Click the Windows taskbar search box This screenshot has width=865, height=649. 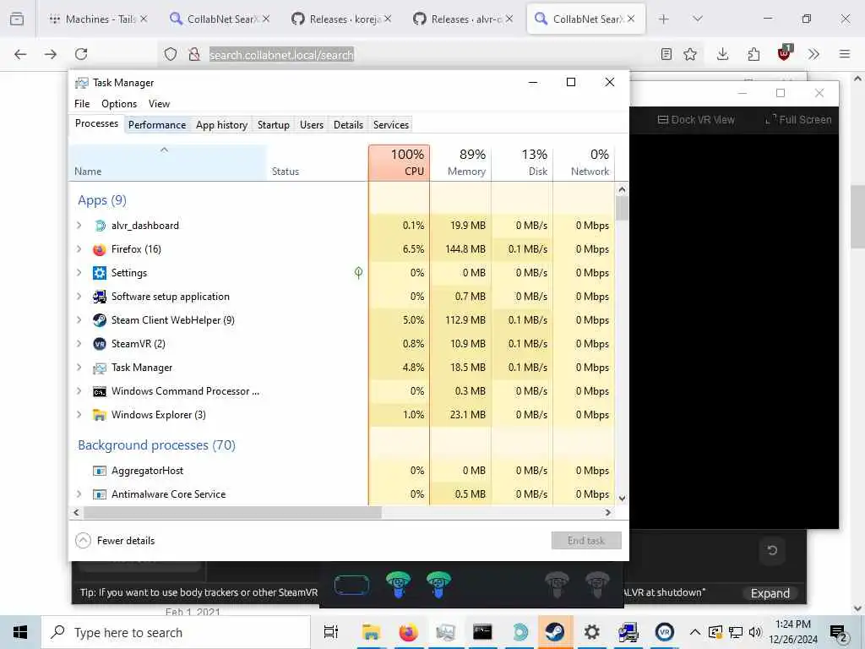point(176,632)
